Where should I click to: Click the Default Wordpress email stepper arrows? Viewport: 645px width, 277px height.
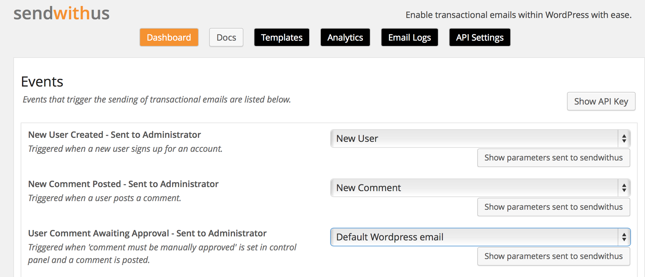(624, 237)
